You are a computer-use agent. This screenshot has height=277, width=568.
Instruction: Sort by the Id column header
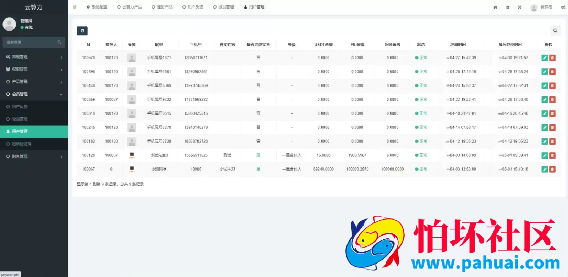click(88, 45)
